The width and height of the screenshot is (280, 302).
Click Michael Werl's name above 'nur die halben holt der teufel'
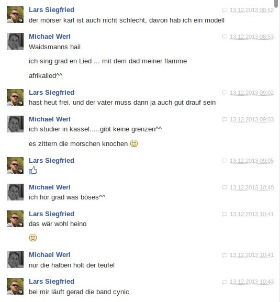[x=50, y=255]
